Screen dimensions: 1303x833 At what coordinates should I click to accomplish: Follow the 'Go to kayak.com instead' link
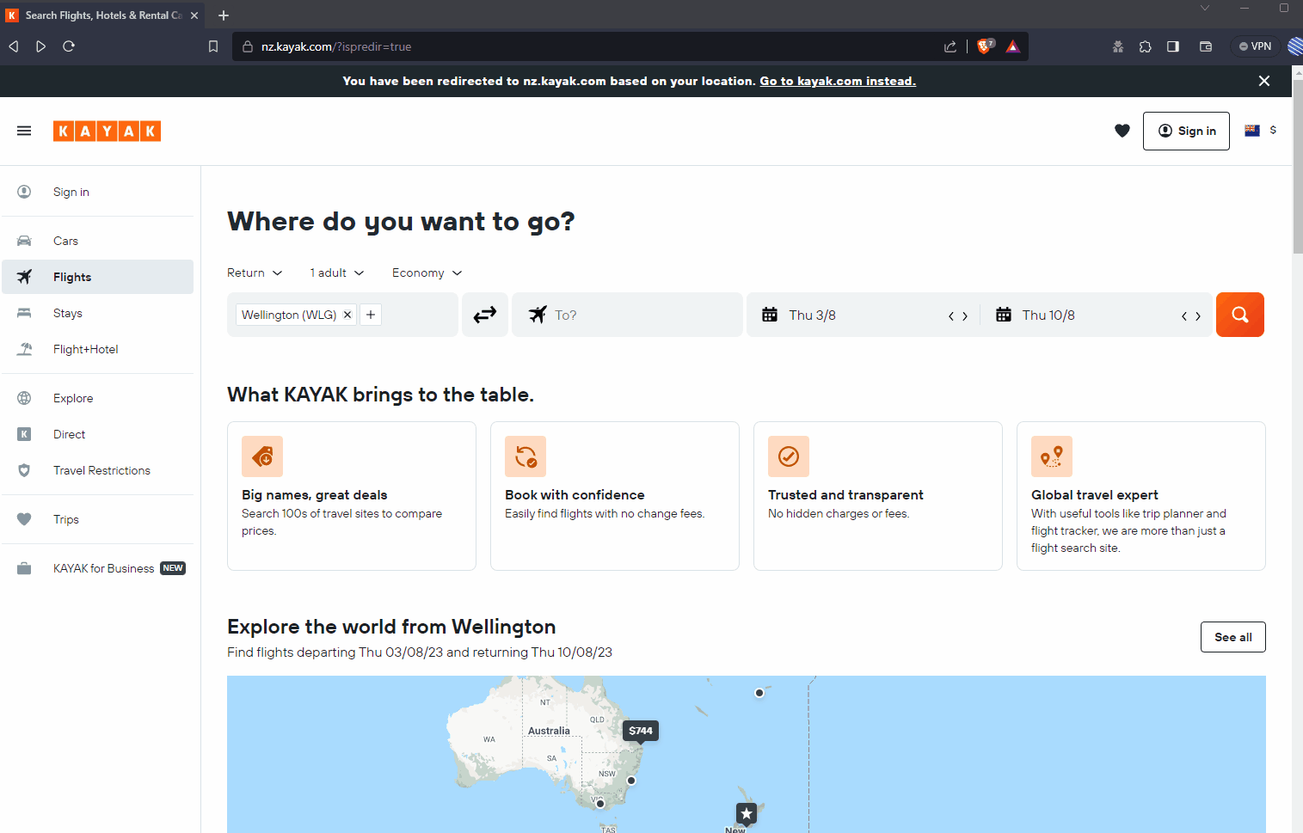tap(838, 81)
